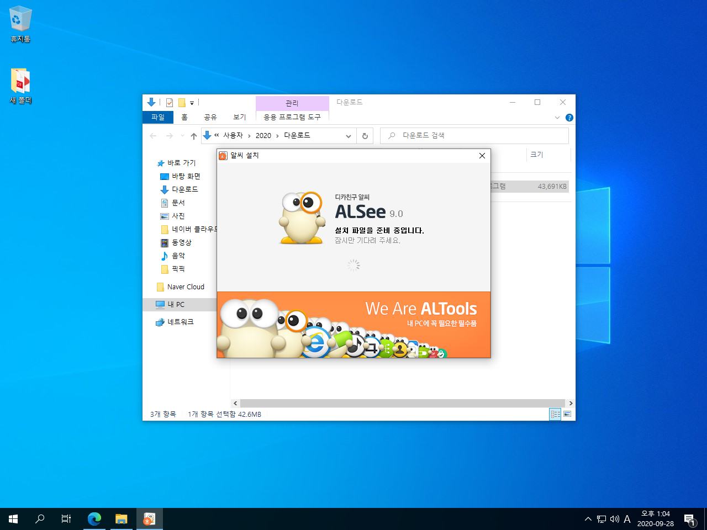Close the 알씨 설치 installer dialog
This screenshot has height=530, width=707.
[482, 156]
